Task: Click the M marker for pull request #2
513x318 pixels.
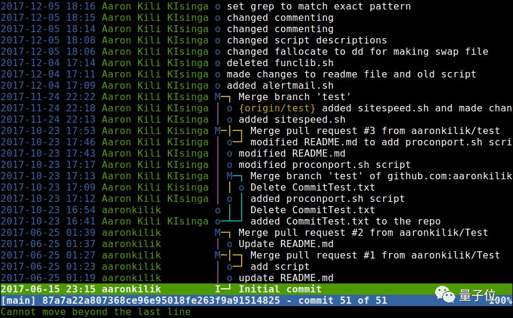Action: pyautogui.click(x=218, y=233)
